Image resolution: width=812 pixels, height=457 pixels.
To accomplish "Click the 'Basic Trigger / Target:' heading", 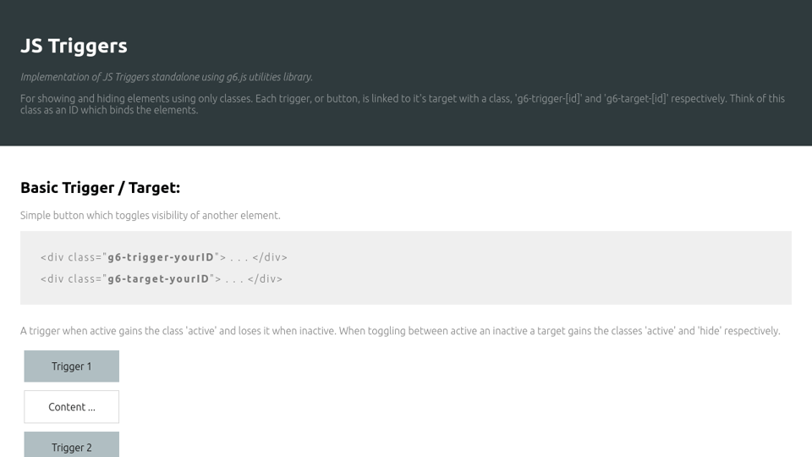I will pos(100,188).
